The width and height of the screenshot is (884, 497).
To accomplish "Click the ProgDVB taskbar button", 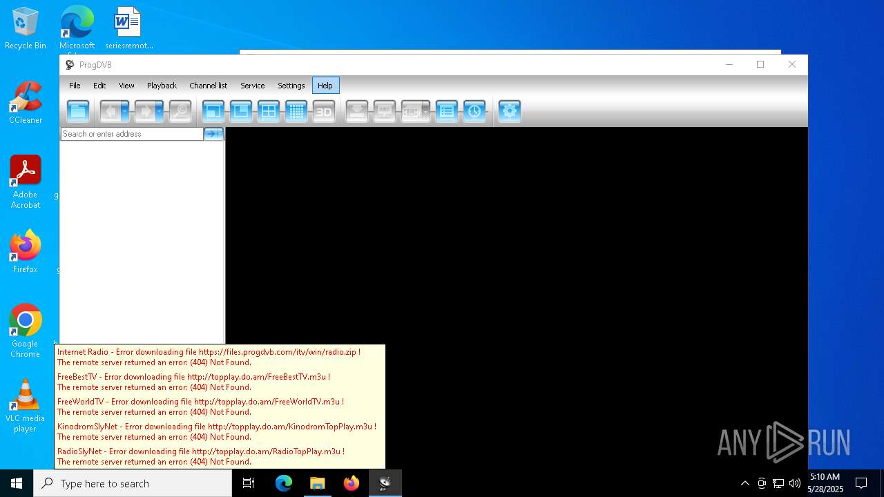I will [385, 483].
